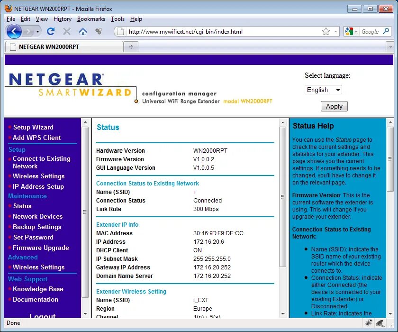Go to the Home page icon

[83, 31]
